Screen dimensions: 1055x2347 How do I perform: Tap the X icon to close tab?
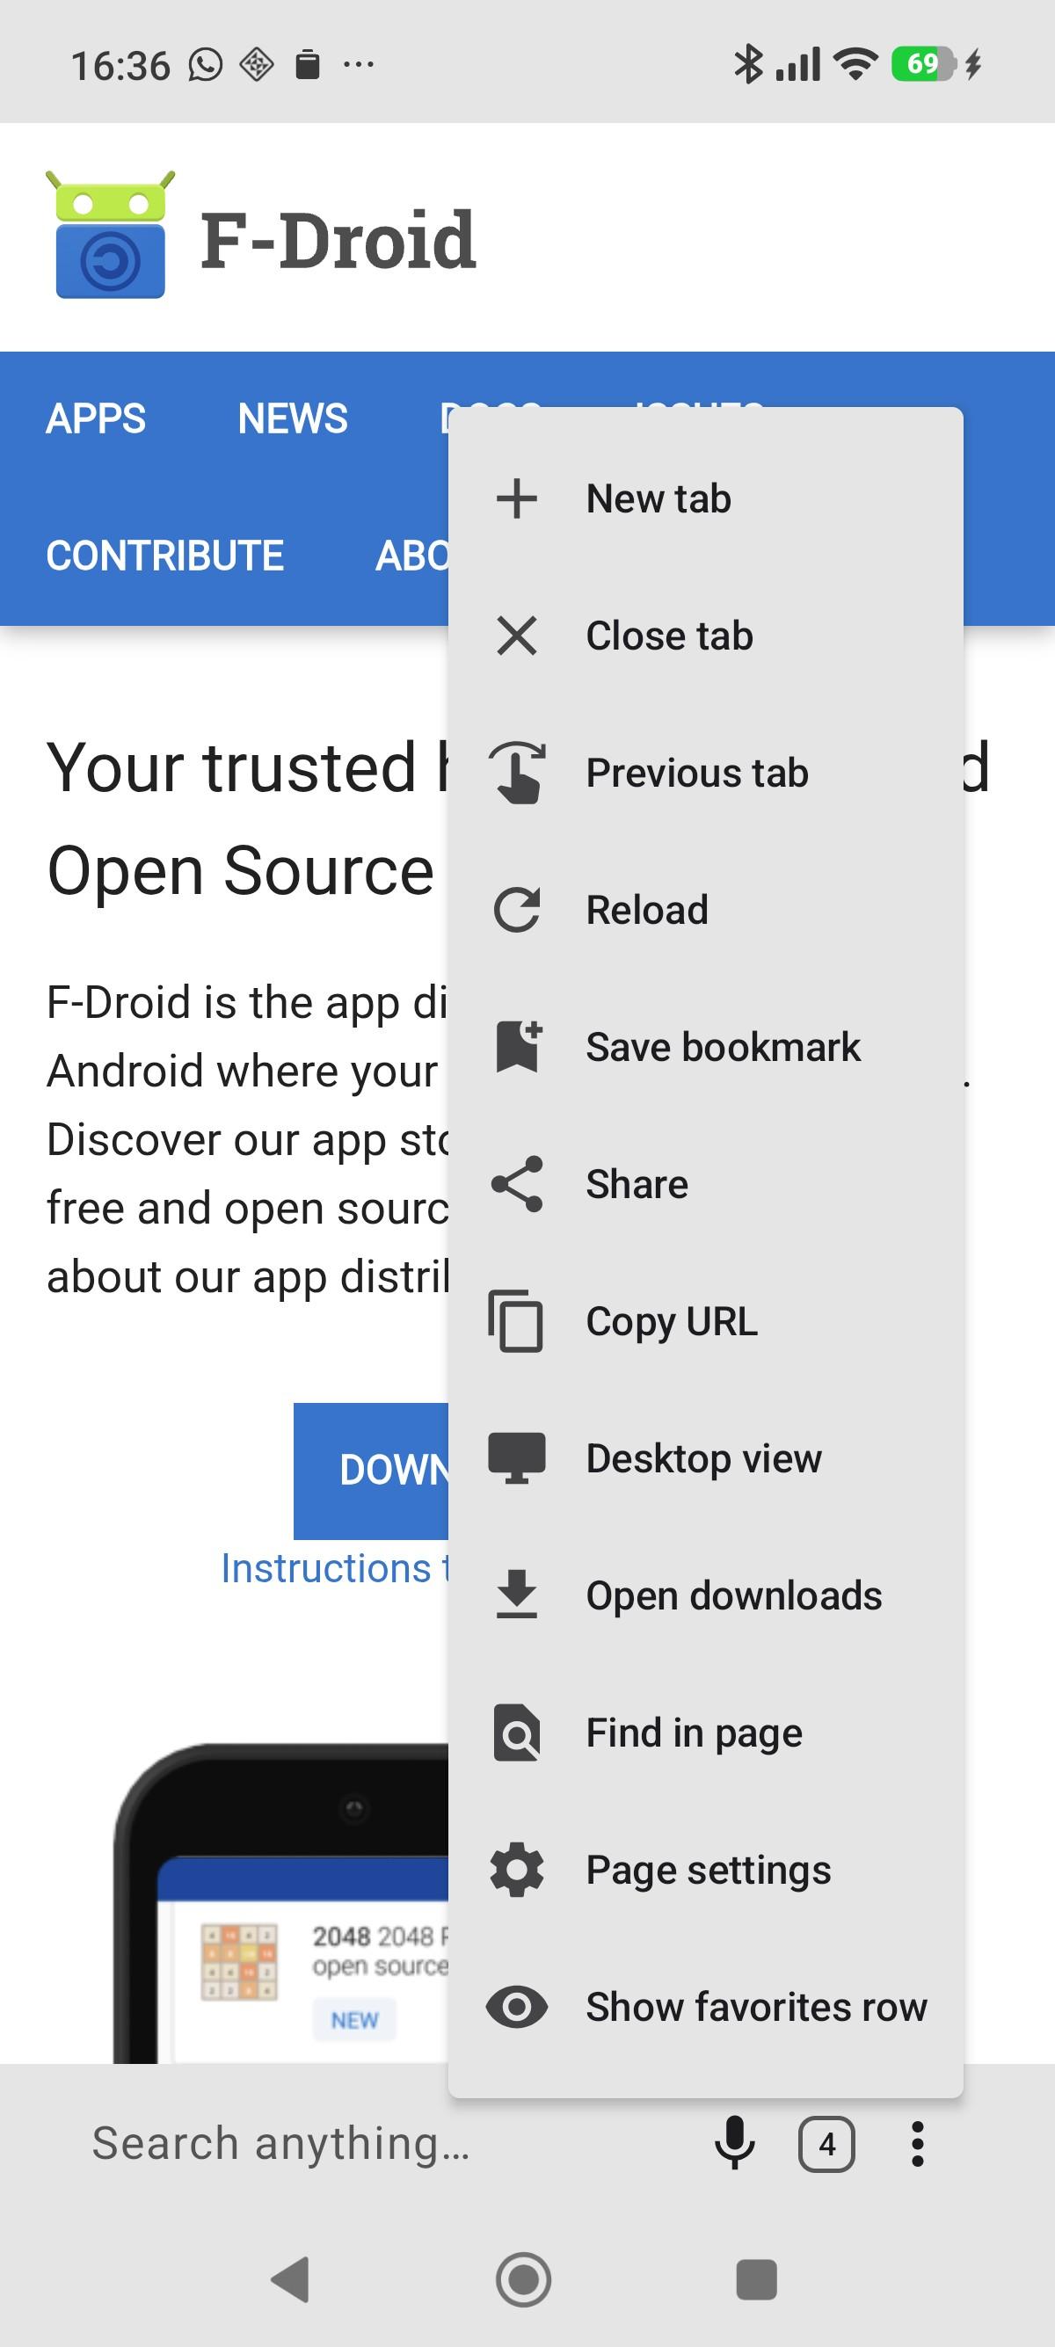coord(517,635)
